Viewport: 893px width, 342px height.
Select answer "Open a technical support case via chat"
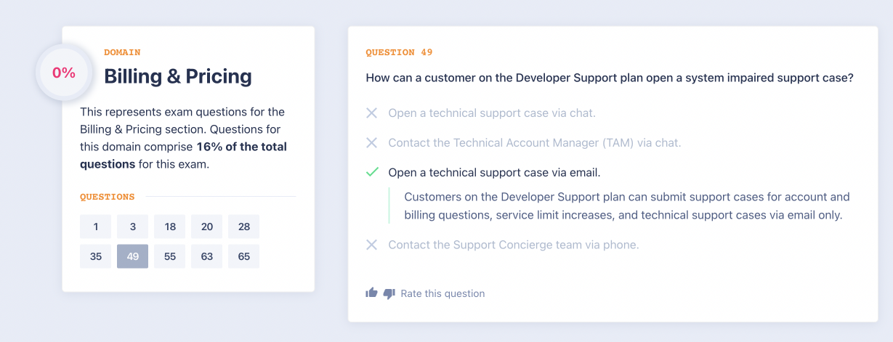(x=492, y=113)
